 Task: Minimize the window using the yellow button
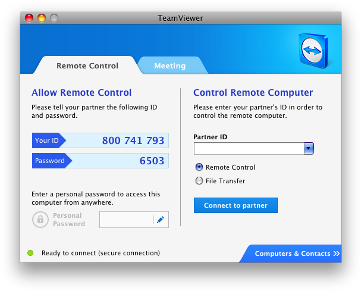[x=42, y=18]
